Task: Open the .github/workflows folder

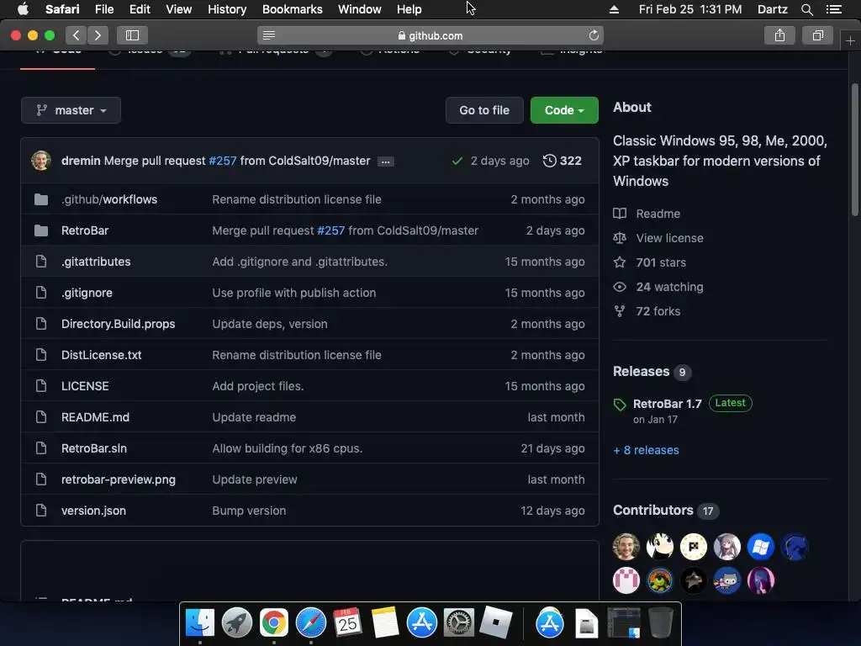Action: (109, 199)
